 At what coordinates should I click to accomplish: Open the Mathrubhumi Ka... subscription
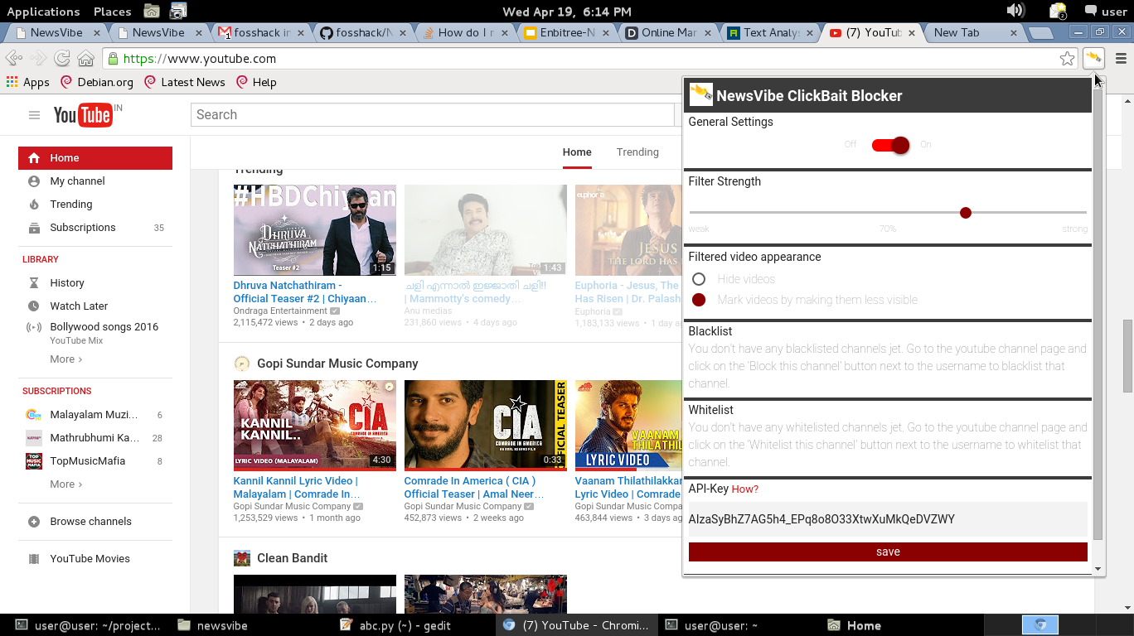[x=95, y=437]
